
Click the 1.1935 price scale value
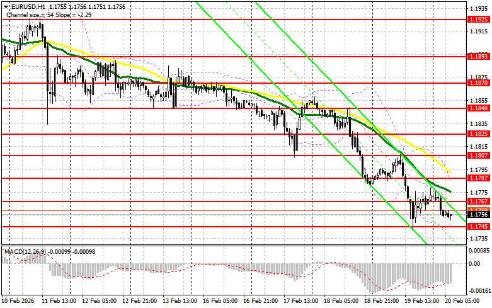point(479,8)
